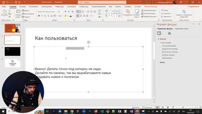Open the Insert (Вставка) ribbon tab
Screen dimensions: 202x114
click(22, 6)
